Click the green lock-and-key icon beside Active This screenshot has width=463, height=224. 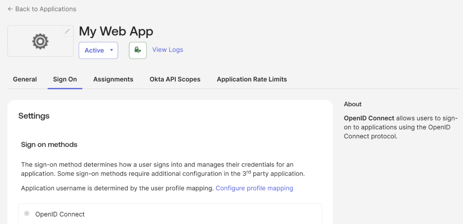pos(138,50)
